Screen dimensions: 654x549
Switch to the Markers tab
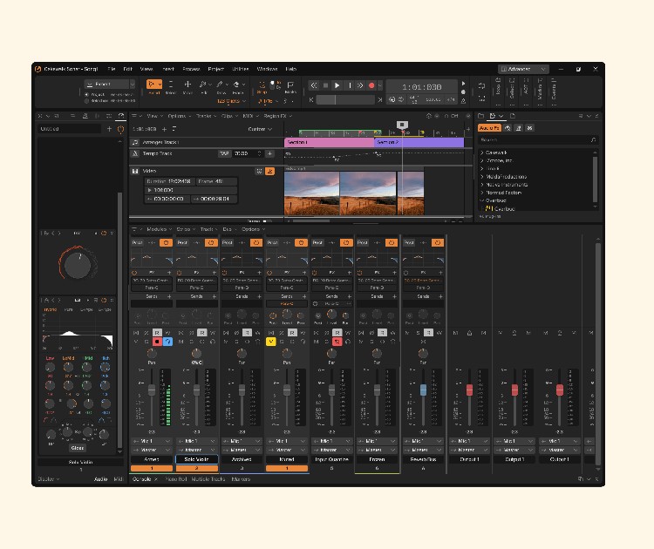click(x=241, y=479)
